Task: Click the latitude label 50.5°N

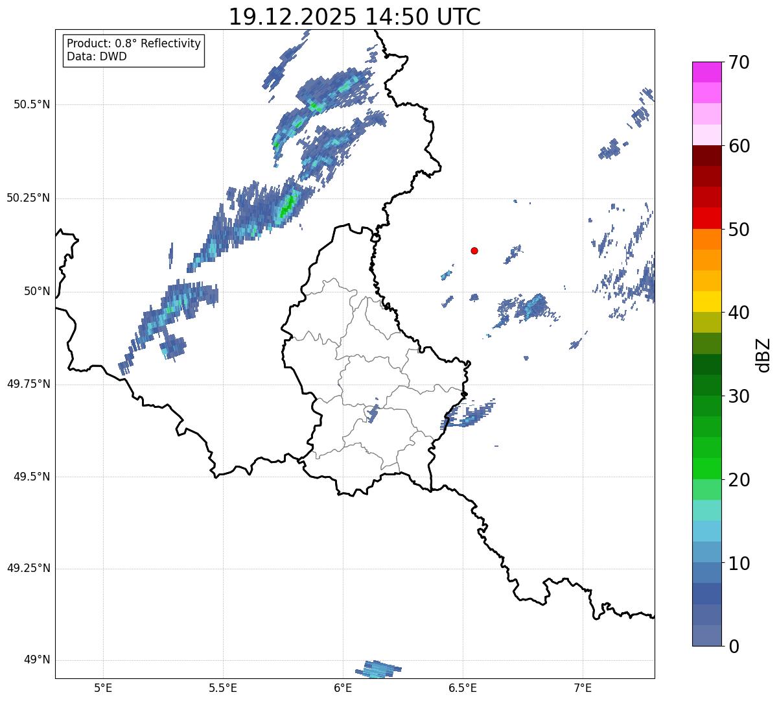Action: pos(32,104)
